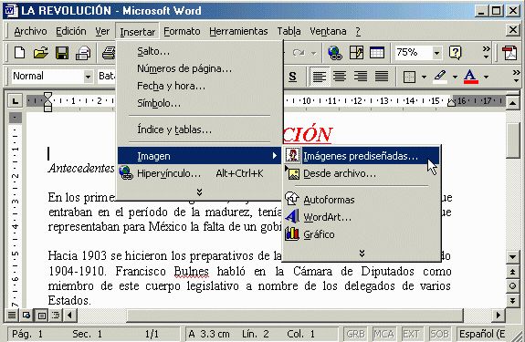Select Símbolo... menu entry

[x=199, y=103]
